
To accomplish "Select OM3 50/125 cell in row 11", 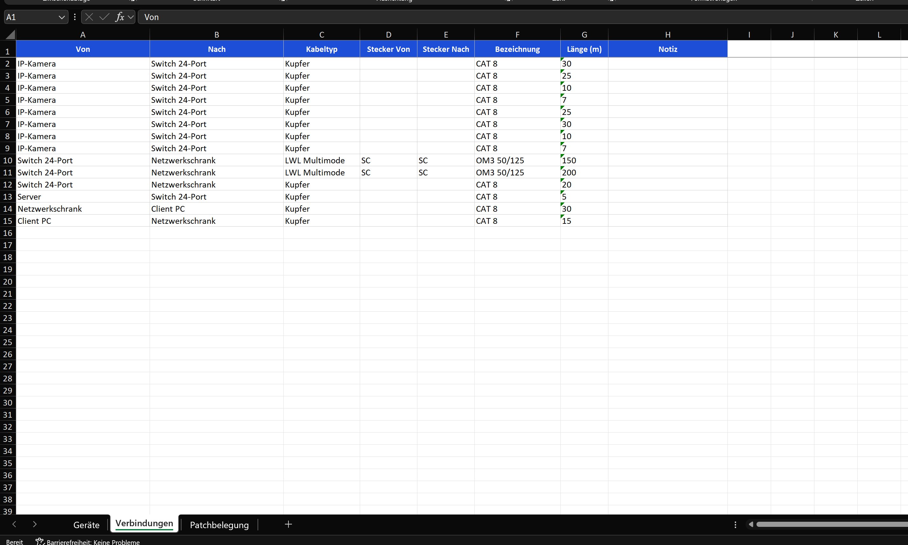I will pyautogui.click(x=517, y=173).
